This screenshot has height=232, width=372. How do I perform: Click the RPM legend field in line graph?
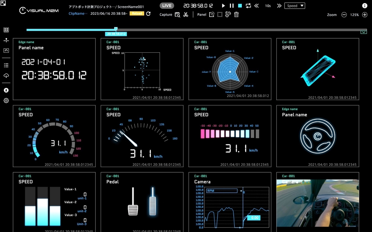[x=222, y=191]
